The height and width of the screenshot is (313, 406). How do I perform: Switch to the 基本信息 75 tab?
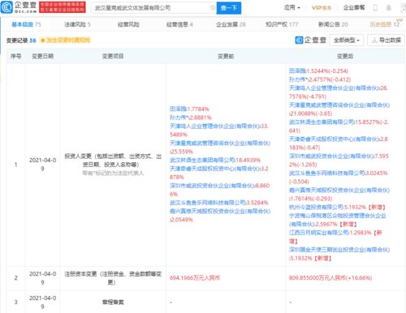point(26,24)
